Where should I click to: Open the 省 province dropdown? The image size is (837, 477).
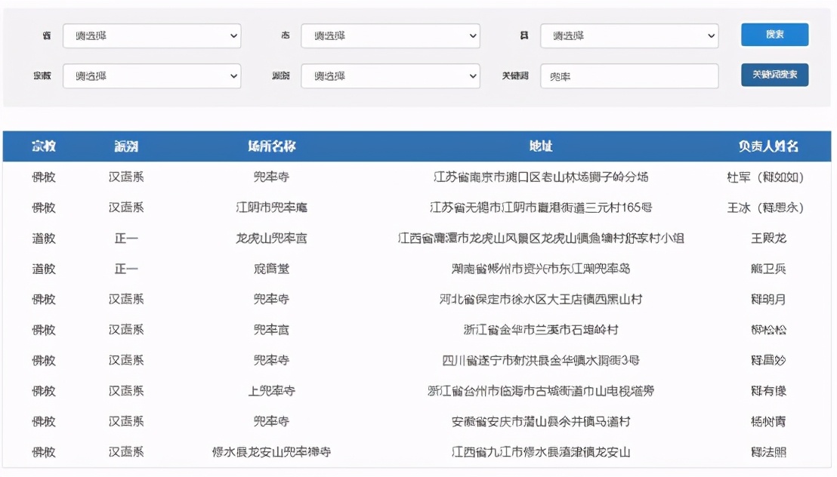[151, 35]
